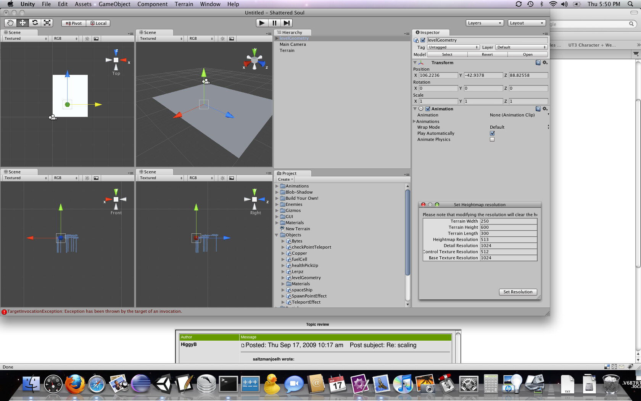Open Trash in the dock
Image resolution: width=641 pixels, height=401 pixels.
pyautogui.click(x=611, y=384)
